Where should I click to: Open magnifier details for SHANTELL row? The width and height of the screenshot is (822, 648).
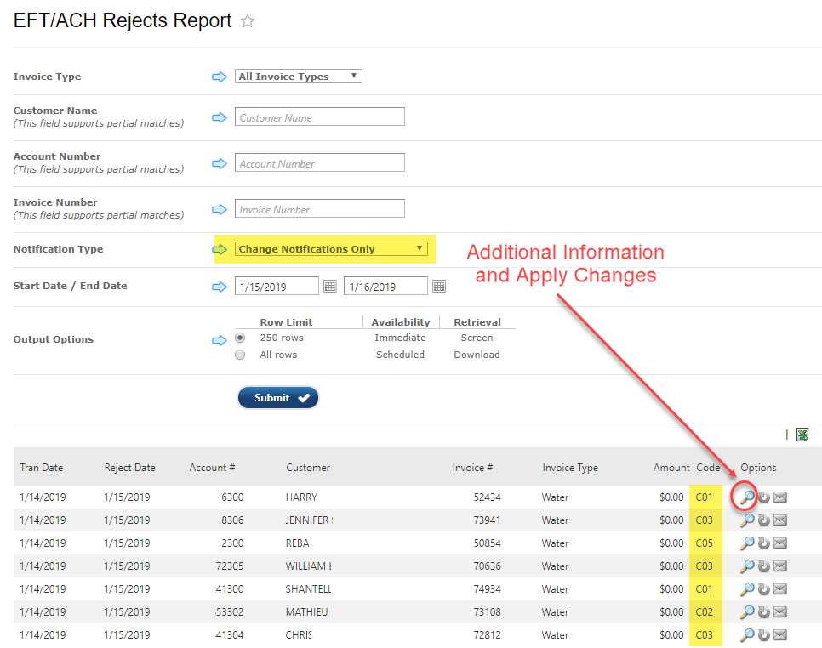[x=747, y=589]
